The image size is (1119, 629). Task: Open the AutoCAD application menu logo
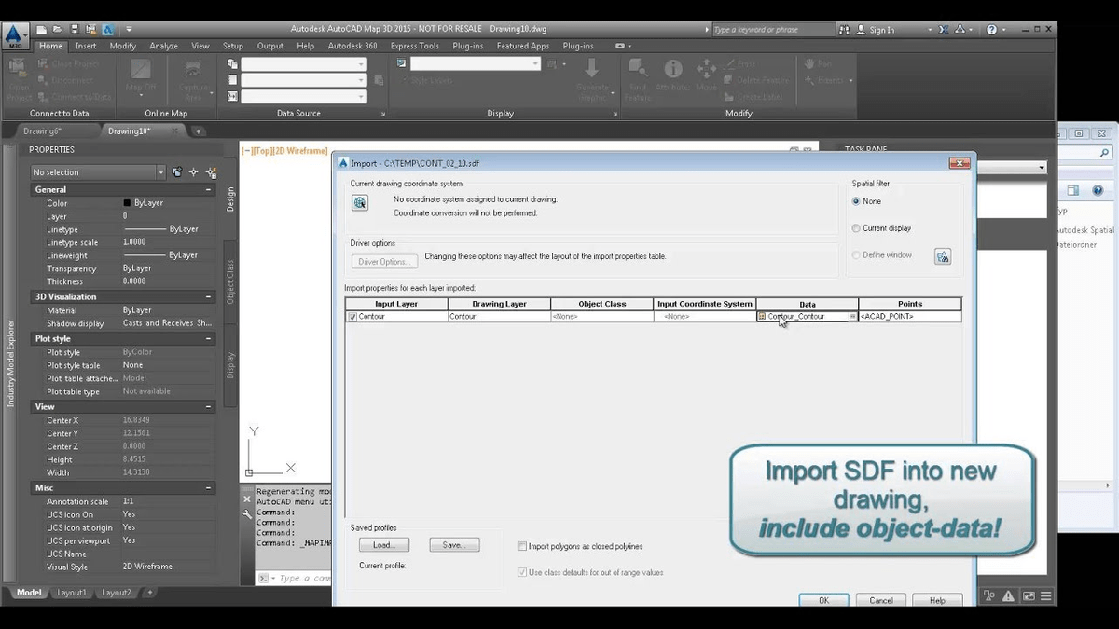pos(14,35)
